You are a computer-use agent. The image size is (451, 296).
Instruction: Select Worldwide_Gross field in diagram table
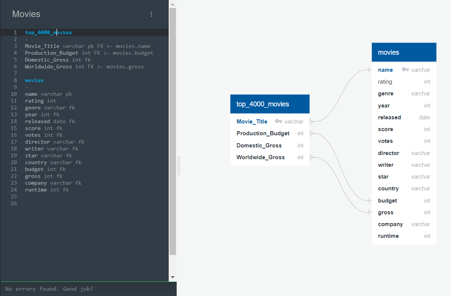coord(270,157)
